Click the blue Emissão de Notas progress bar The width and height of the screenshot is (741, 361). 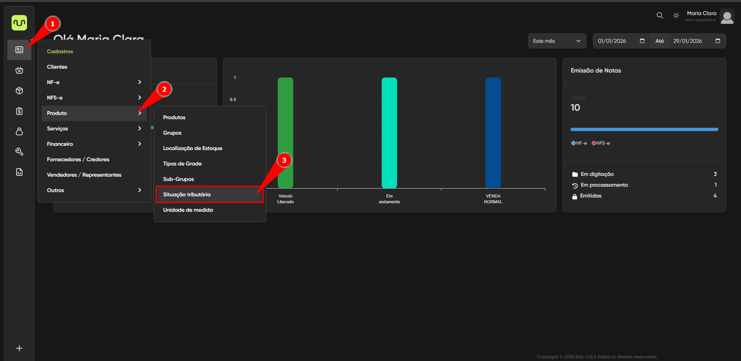pyautogui.click(x=644, y=130)
